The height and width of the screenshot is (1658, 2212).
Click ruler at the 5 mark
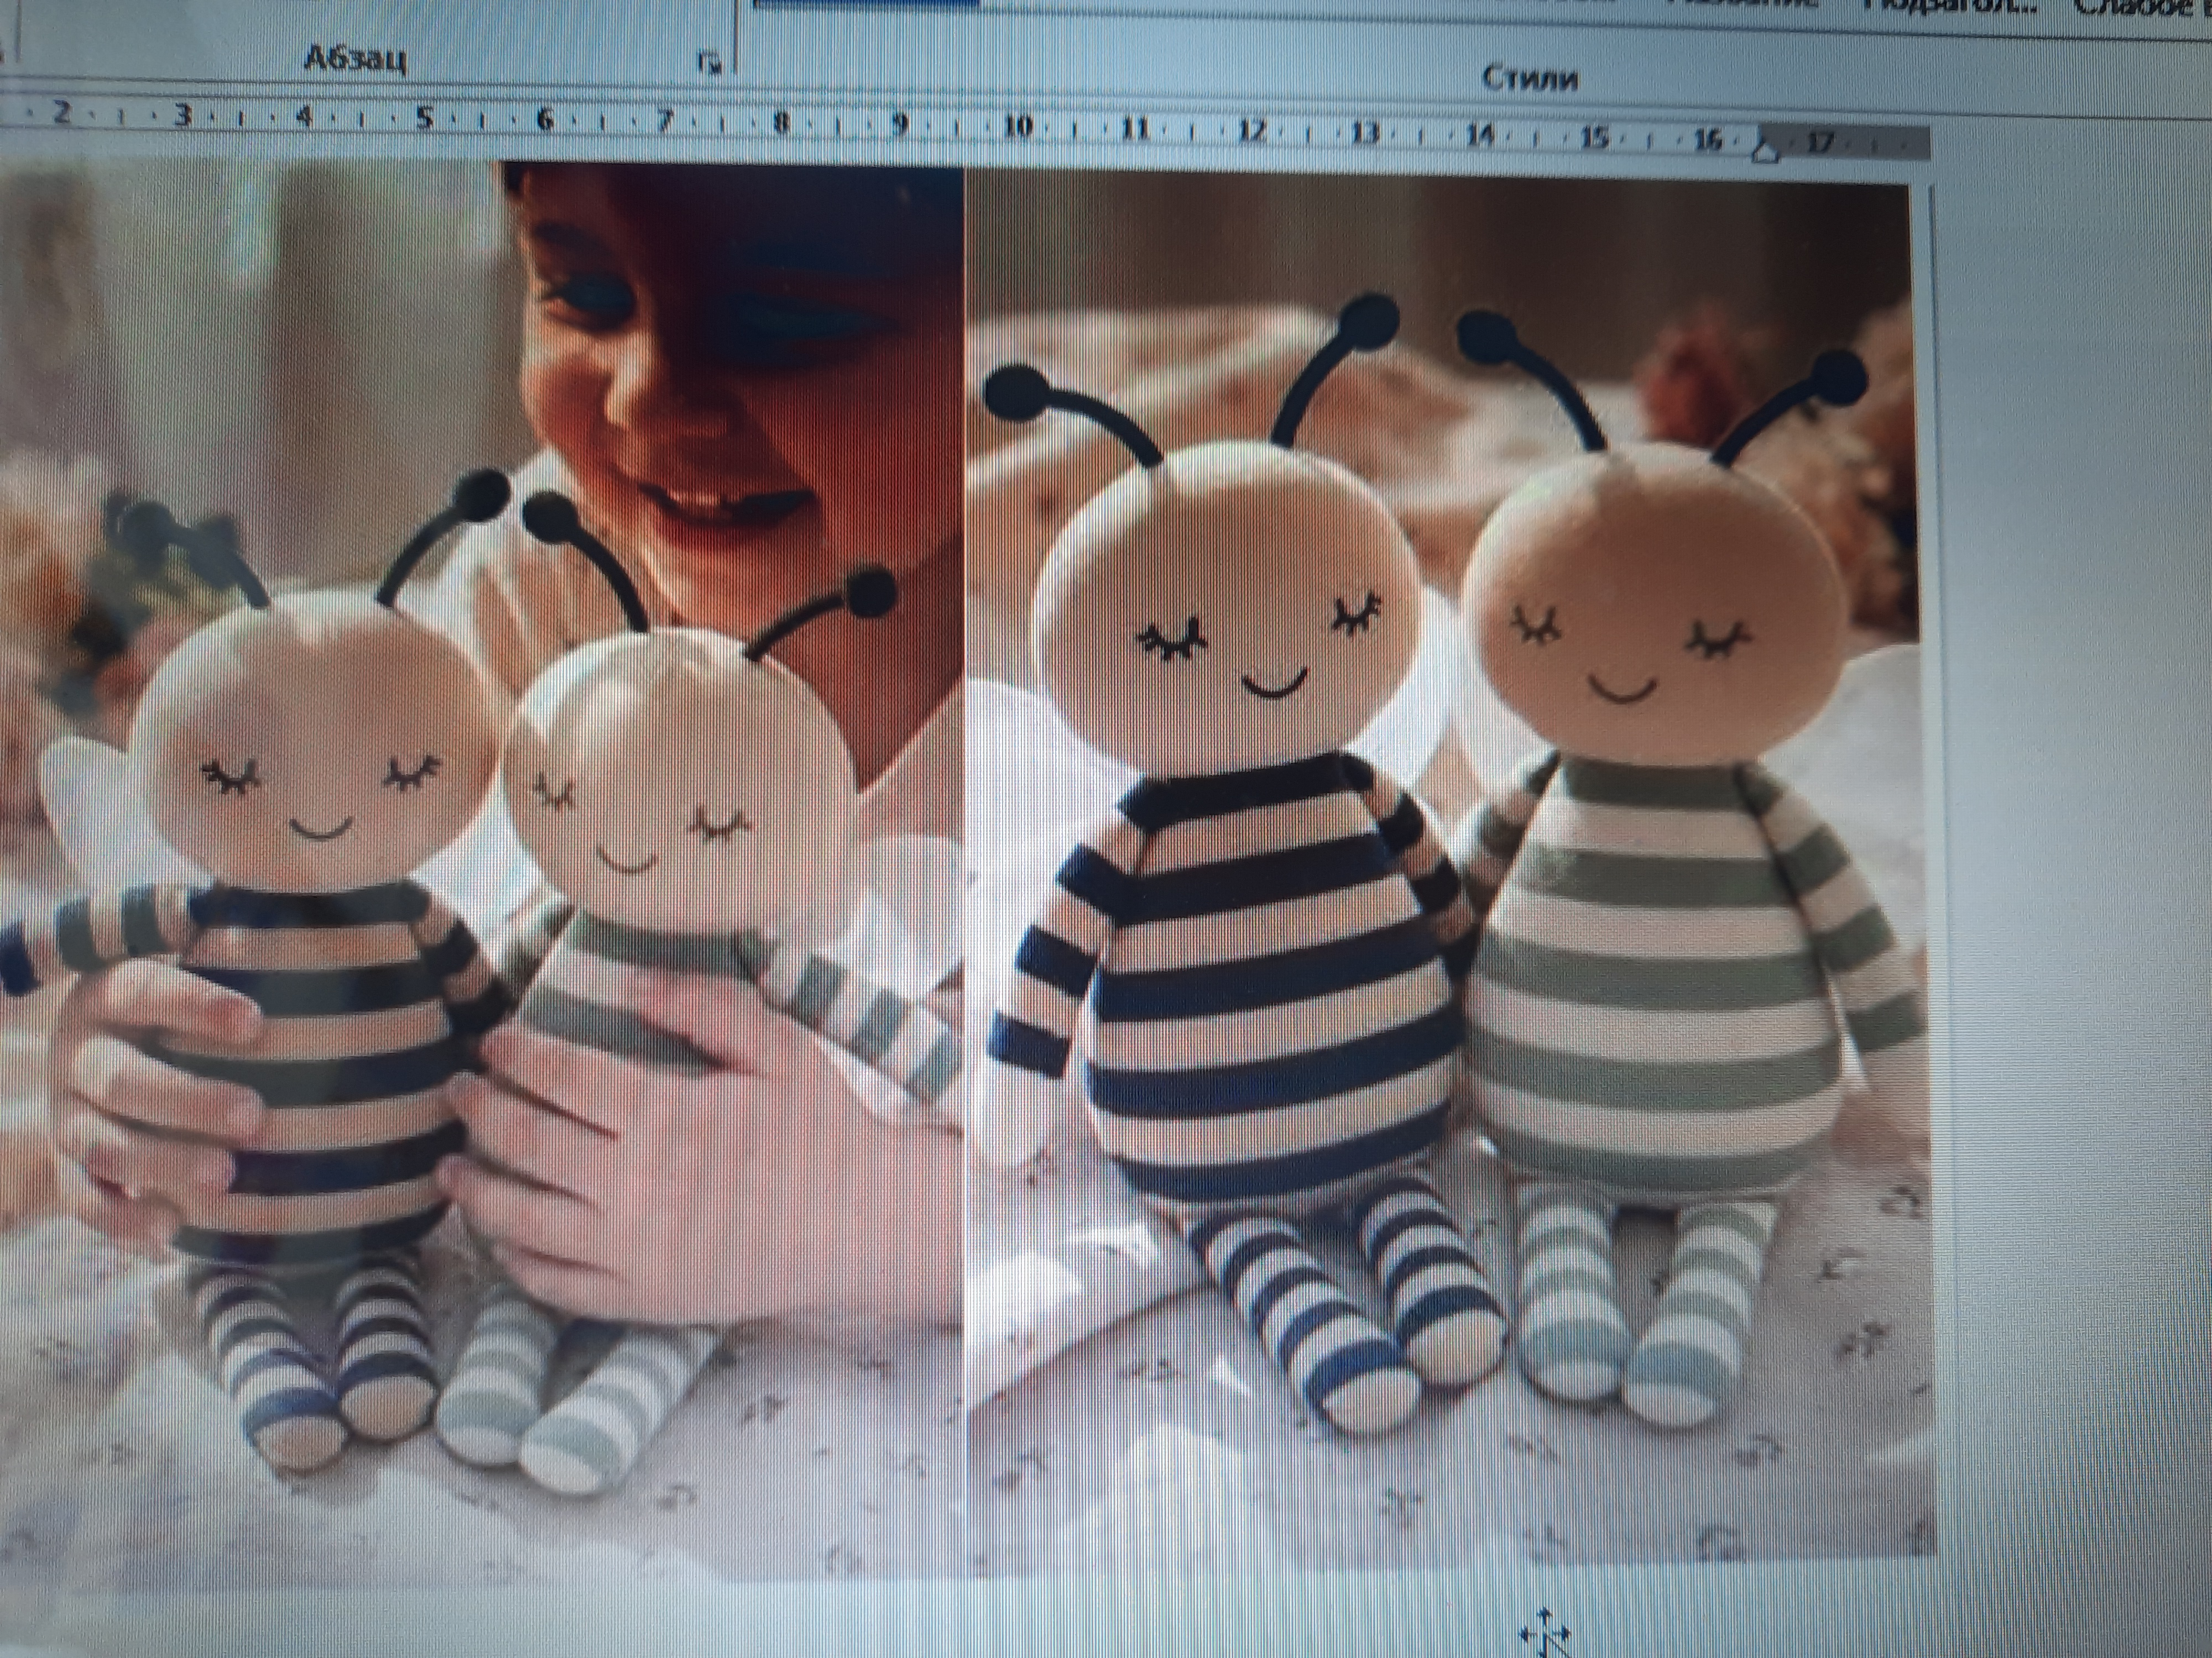pyautogui.click(x=425, y=118)
